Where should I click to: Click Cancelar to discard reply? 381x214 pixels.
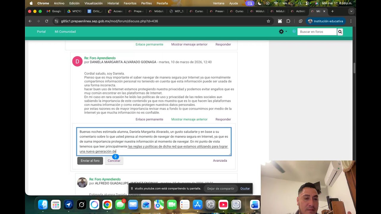tap(114, 160)
